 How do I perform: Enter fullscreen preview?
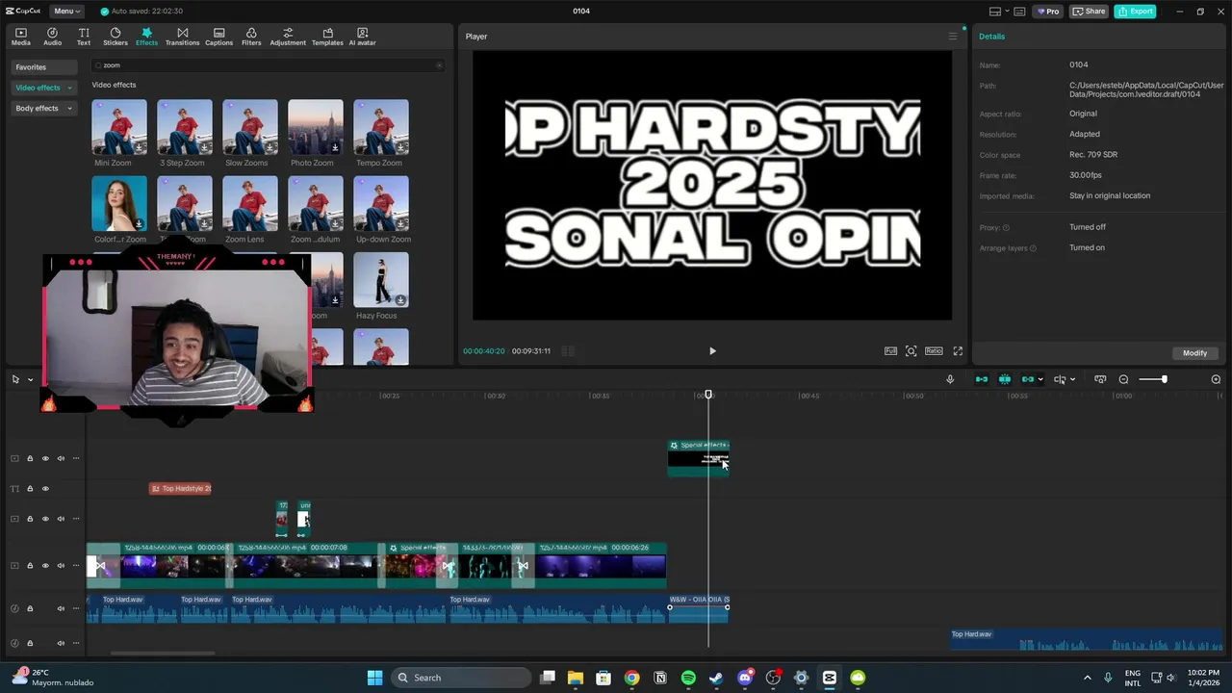pos(958,351)
